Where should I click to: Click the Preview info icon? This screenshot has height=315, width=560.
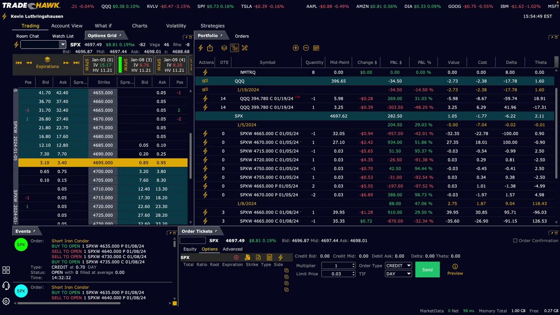[455, 266]
